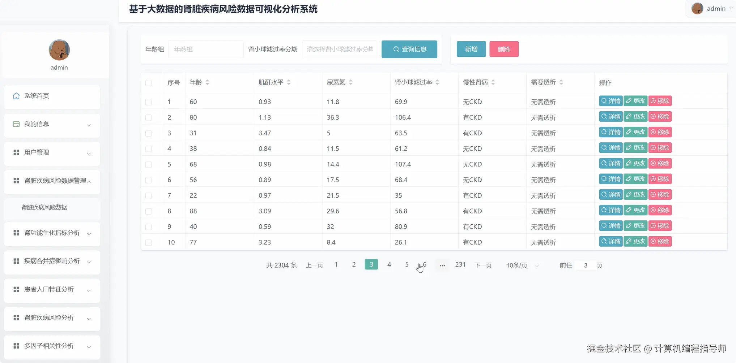
Task: Click the 新增 add button
Action: (x=471, y=49)
